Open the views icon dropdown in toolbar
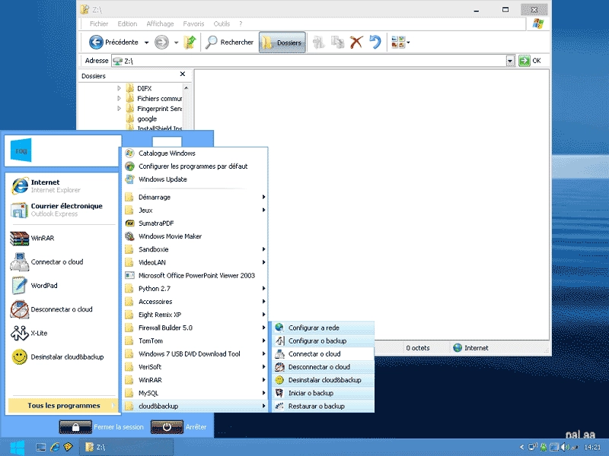This screenshot has width=609, height=456. coord(400,42)
